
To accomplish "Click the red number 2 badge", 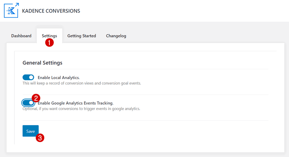I will [36, 98].
